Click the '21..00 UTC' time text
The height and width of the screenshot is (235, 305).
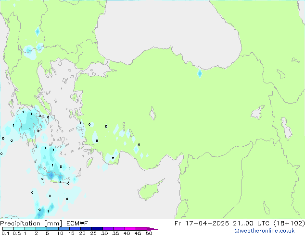[252, 223]
